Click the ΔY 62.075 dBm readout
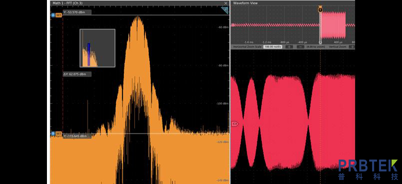This screenshot has width=402, height=184. coord(77,74)
